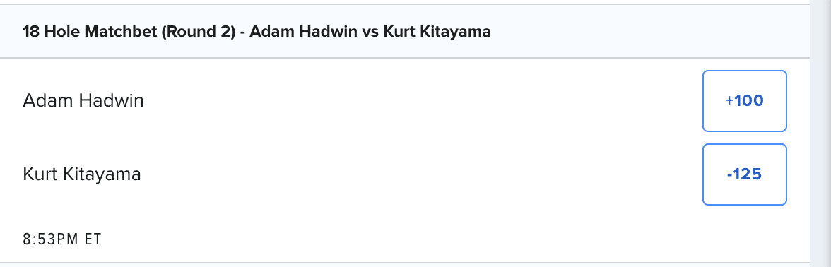Click "(Round 2)" in the market header
Image resolution: width=831 pixels, height=267 pixels.
click(x=198, y=32)
